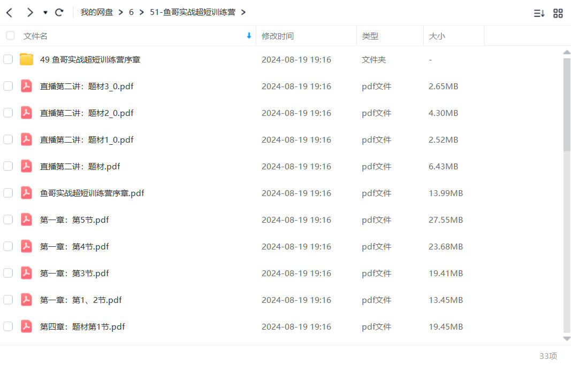Screen dimensions: 571x367
Task: Check the box for 直播第二讲：题材2_0.pdf
Action: [8, 113]
